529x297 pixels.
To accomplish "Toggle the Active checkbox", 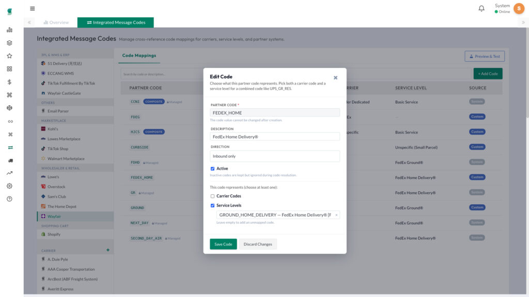I will pyautogui.click(x=212, y=169).
